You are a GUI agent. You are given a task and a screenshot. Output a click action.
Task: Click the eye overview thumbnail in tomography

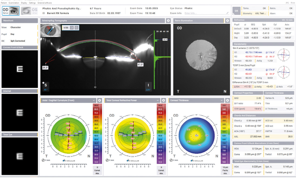(x=51, y=30)
